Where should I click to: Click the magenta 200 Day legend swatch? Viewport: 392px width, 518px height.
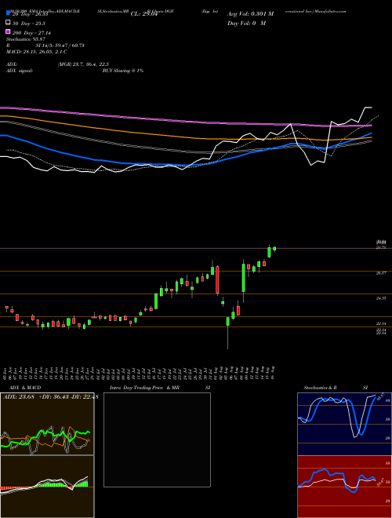(8, 31)
